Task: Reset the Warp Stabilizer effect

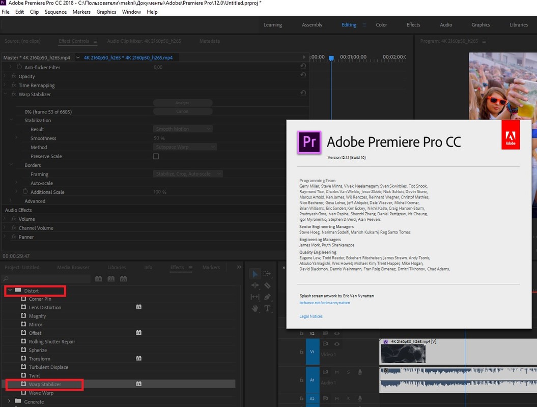Action: tap(303, 93)
